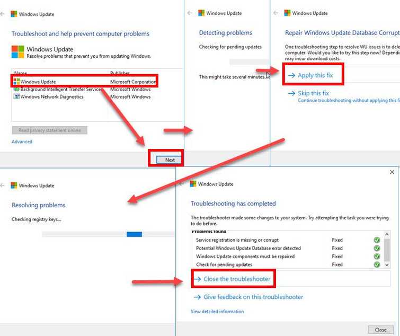The image size is (400, 336).
Task: Click the 'Repair Windows Update Database Corruption' heading
Action: click(342, 33)
